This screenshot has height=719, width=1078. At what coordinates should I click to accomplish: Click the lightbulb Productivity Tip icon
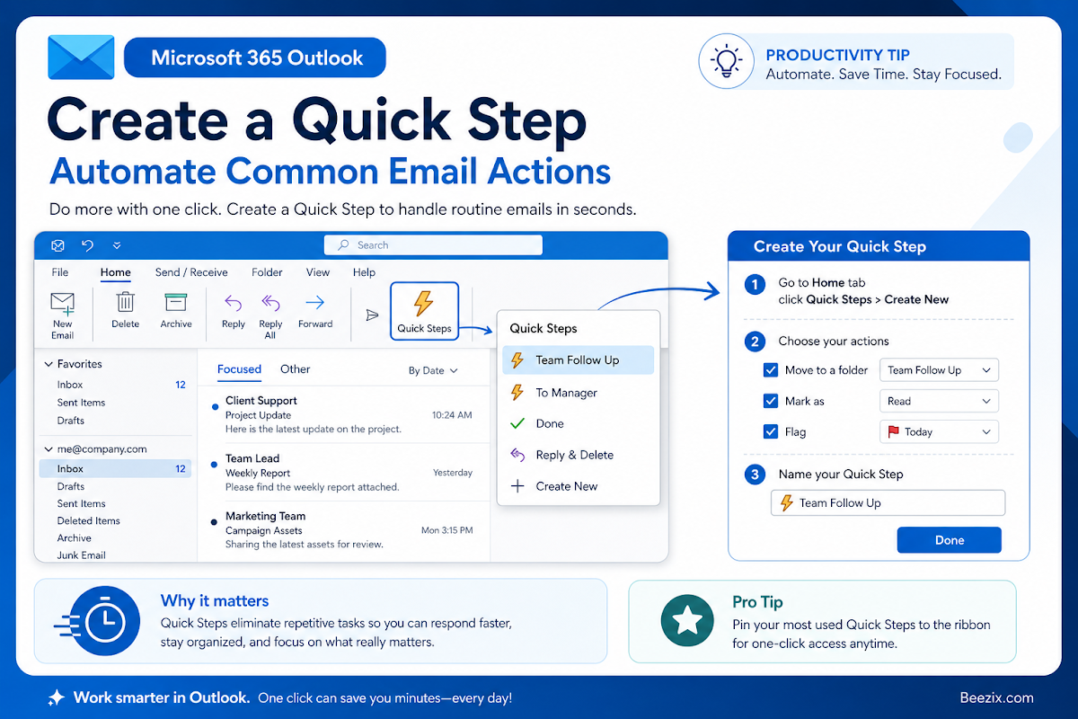pyautogui.click(x=725, y=62)
